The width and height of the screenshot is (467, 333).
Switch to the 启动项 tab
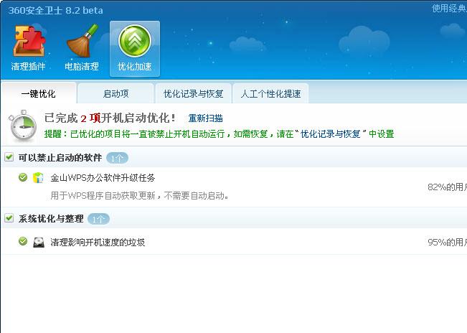[x=115, y=93]
